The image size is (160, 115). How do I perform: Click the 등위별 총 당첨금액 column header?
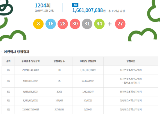pos(30,61)
